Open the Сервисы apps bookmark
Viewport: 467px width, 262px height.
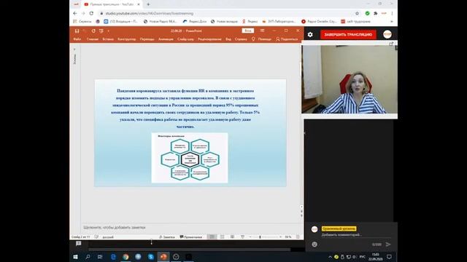82,21
